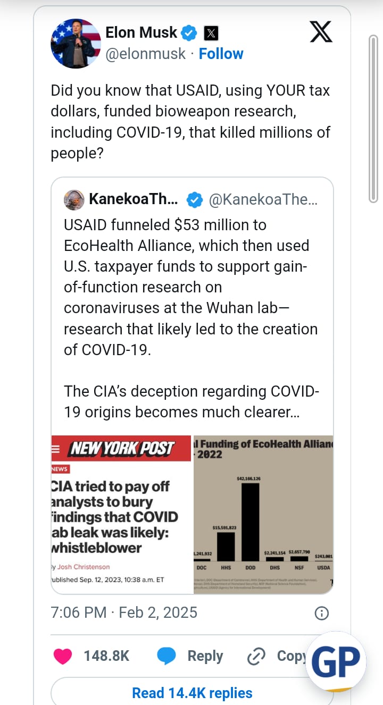Viewport: 383px width, 705px height.
Task: Click the copy link chain icon
Action: click(x=256, y=657)
